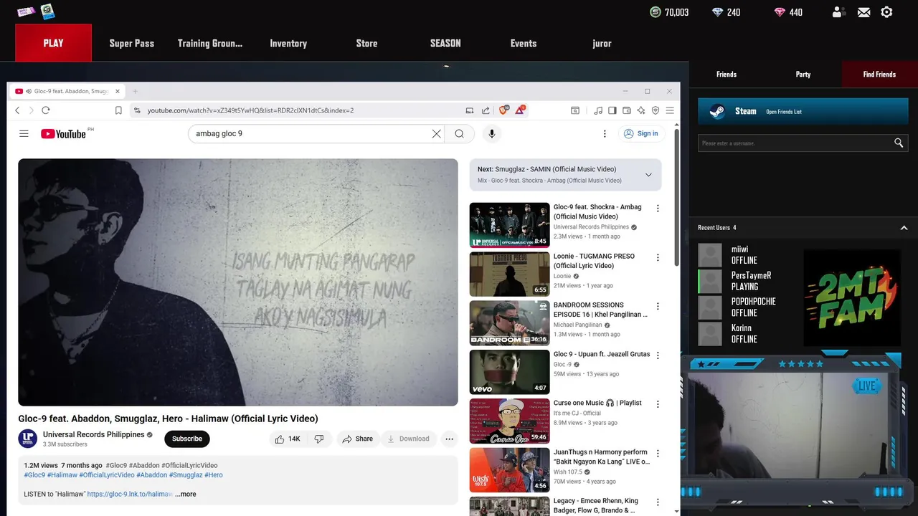
Task: Go to the SEASON tab
Action: [x=445, y=43]
